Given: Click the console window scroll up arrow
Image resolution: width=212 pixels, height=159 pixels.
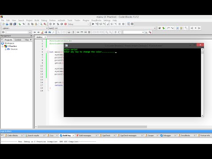Looking at the screenshot, I should [202, 50].
